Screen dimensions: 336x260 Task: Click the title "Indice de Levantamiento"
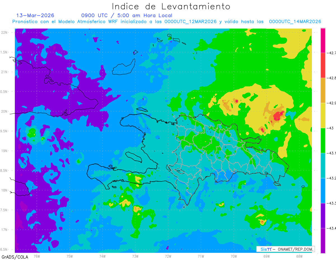point(171,6)
